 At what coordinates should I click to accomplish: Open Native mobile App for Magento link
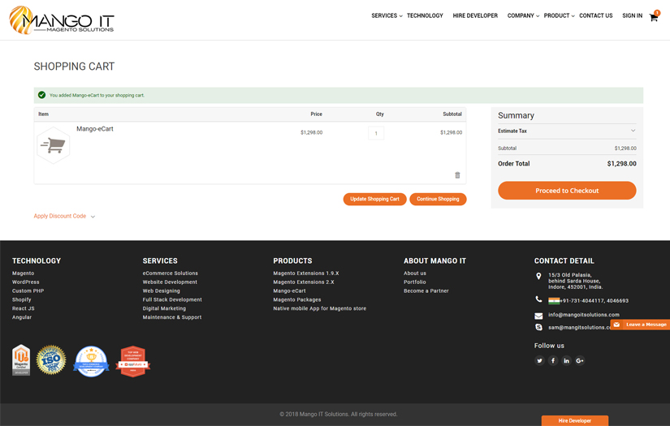click(x=320, y=308)
